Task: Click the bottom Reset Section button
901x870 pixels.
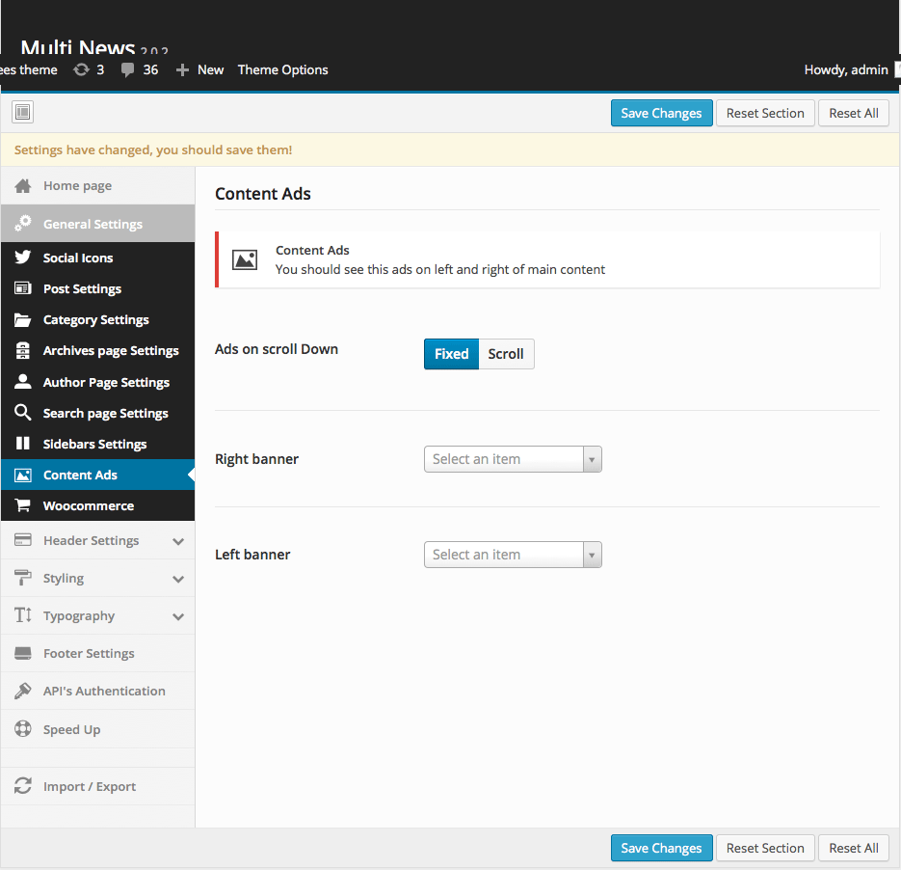Action: pyautogui.click(x=765, y=848)
